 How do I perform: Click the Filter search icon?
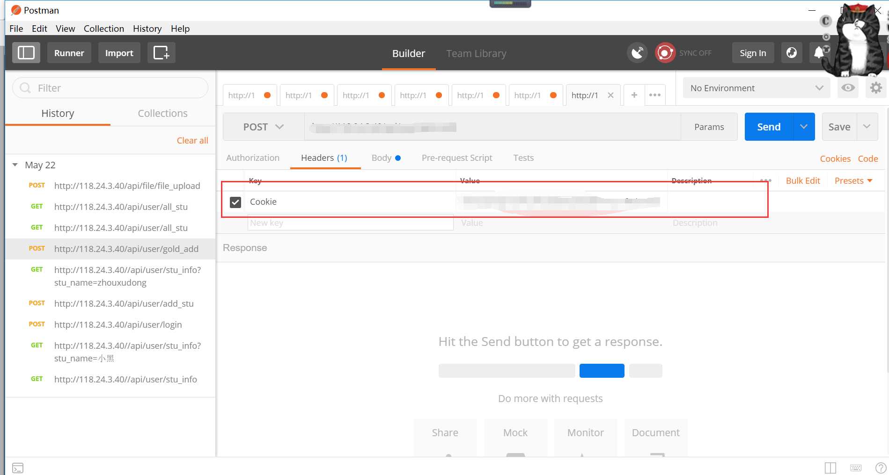coord(25,88)
